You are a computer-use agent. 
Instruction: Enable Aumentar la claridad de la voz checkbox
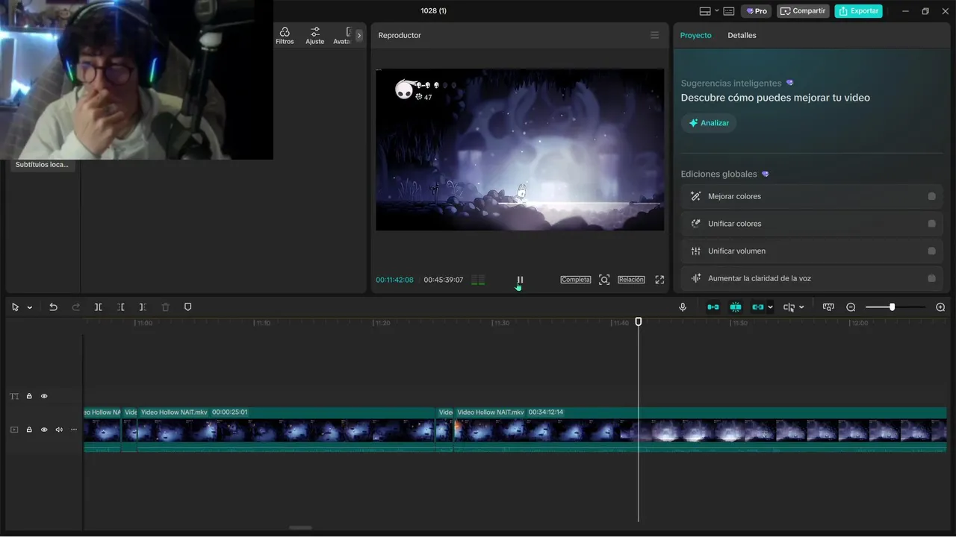(931, 278)
